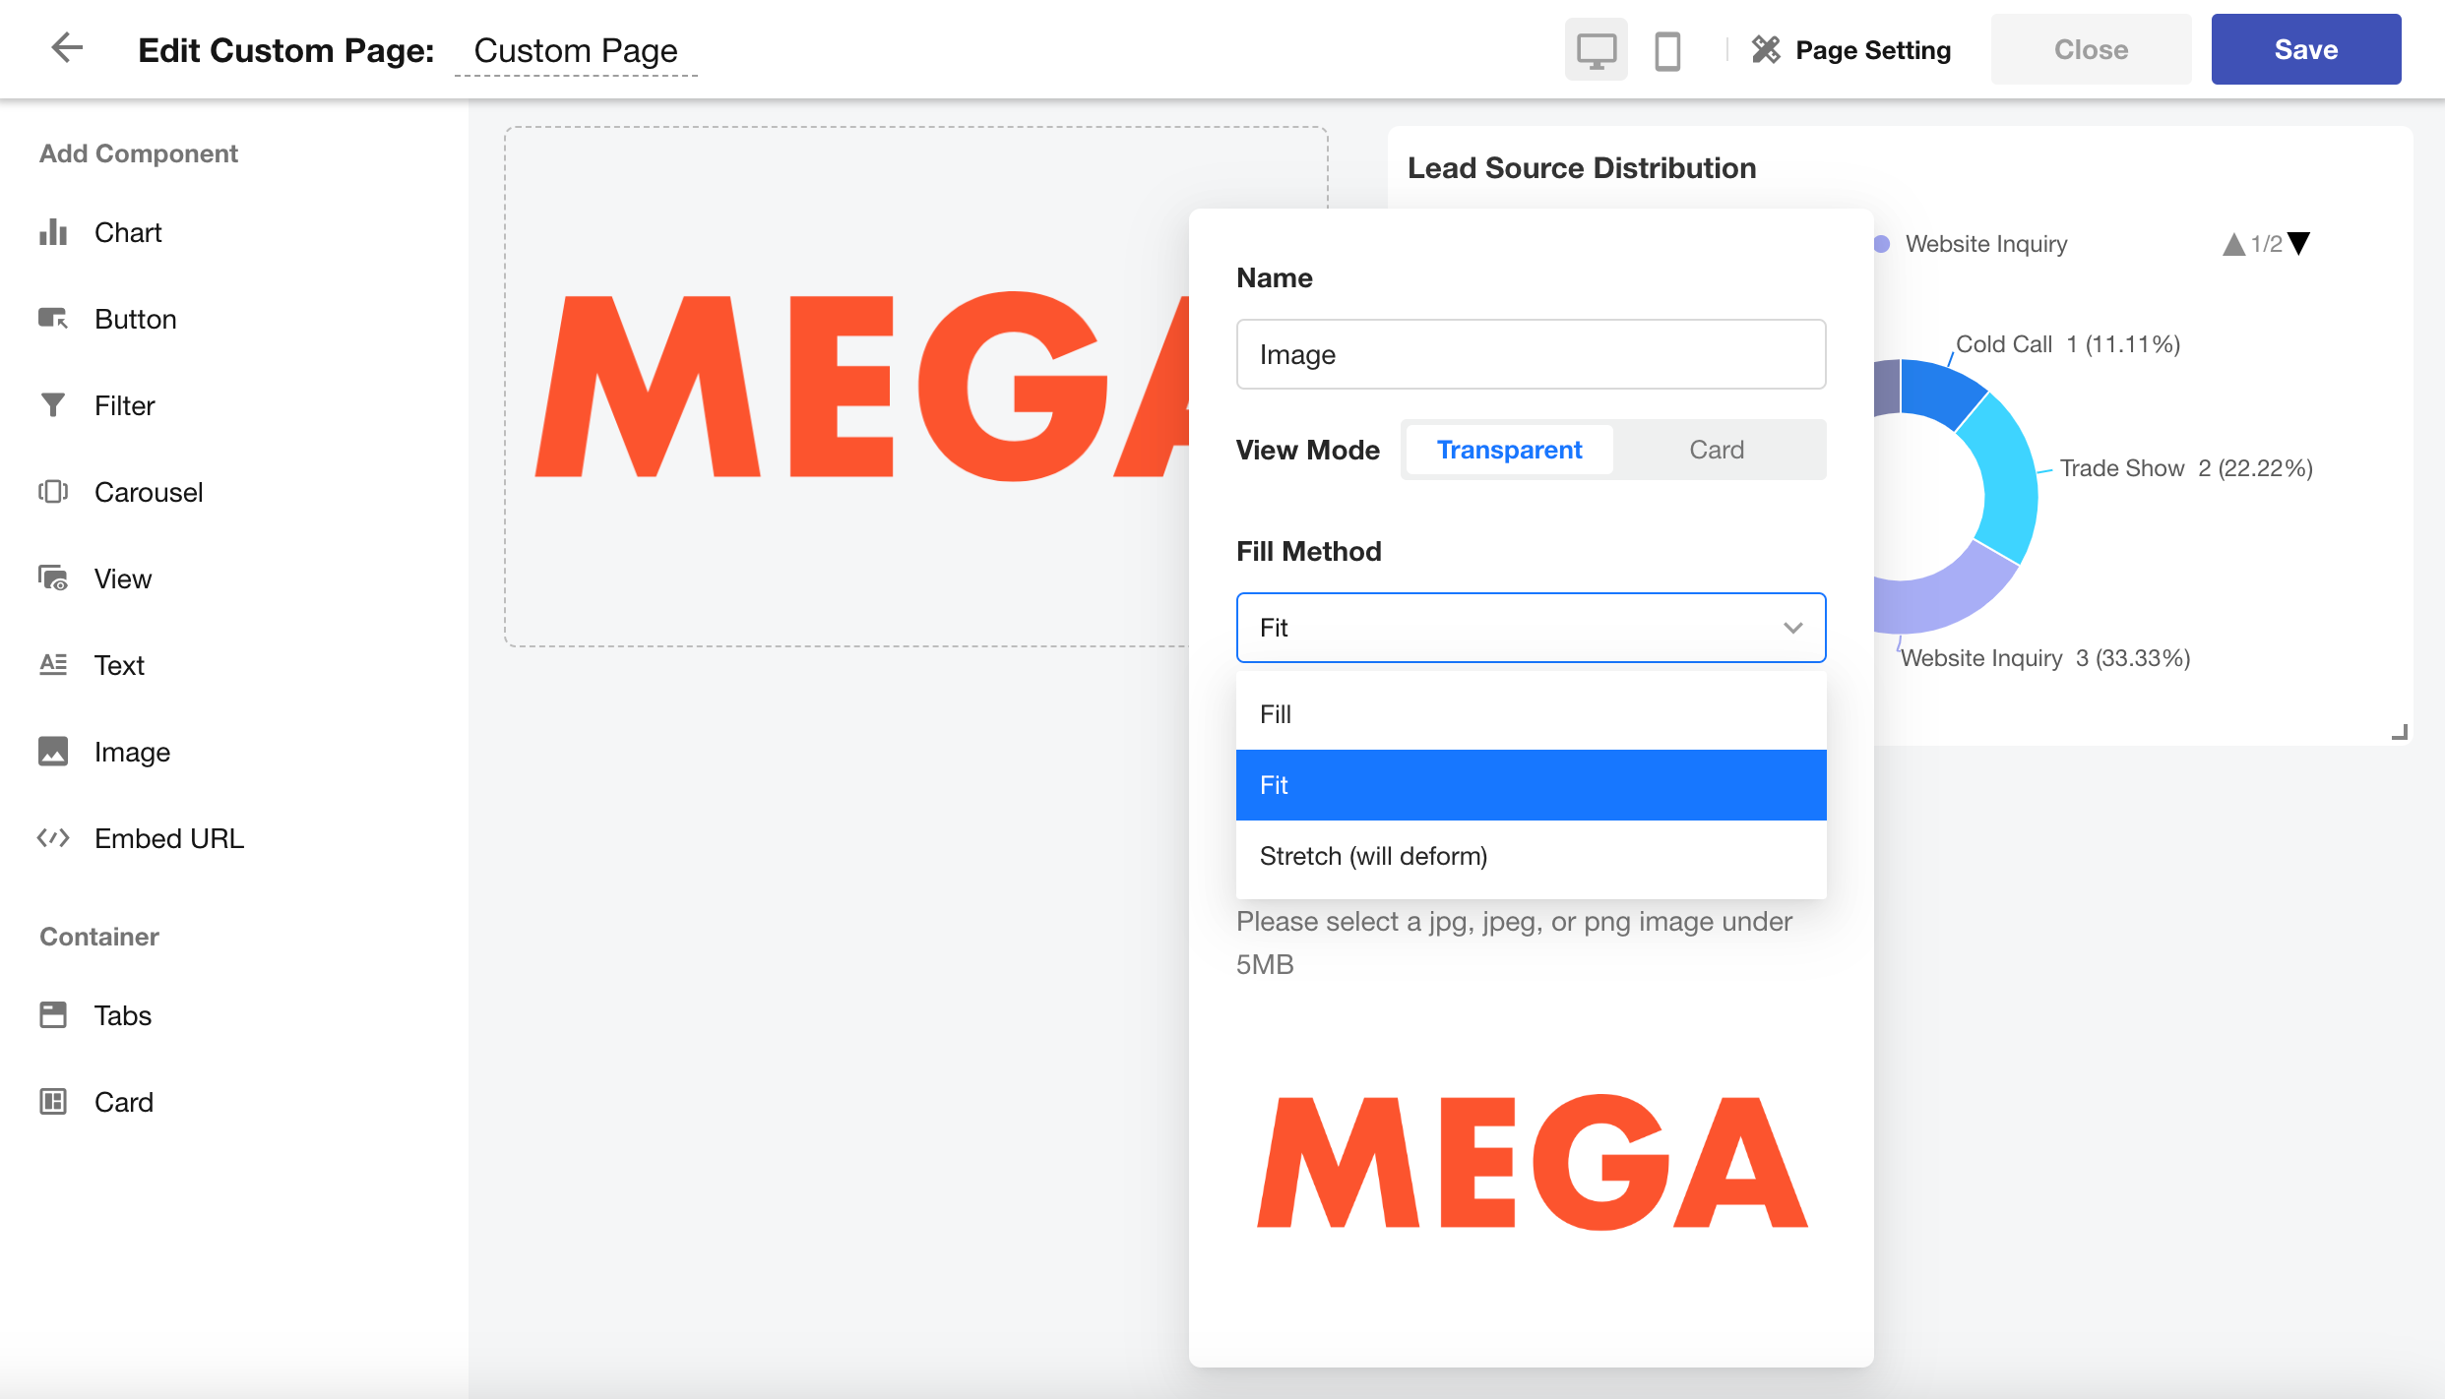Open Page Setting
The width and height of the screenshot is (2445, 1399).
point(1851,50)
